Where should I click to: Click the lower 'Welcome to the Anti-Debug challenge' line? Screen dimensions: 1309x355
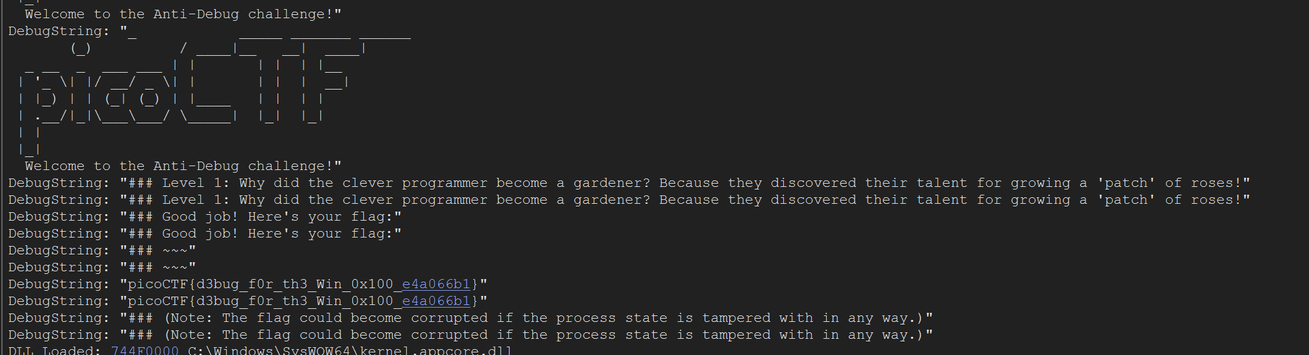(183, 166)
